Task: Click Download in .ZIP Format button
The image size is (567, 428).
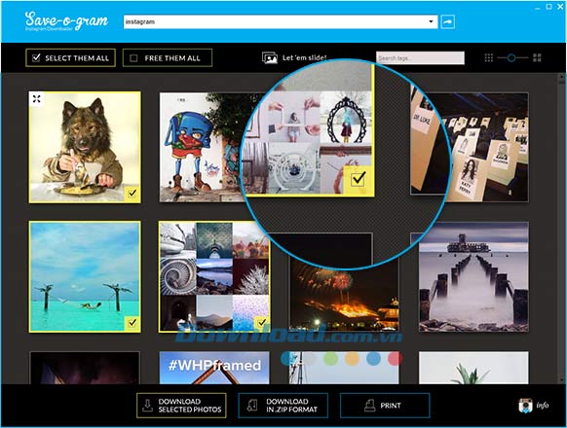Action: tap(283, 406)
